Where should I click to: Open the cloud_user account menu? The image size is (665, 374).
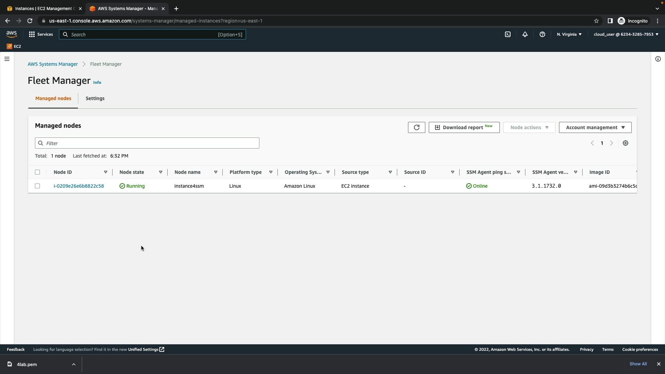626,34
